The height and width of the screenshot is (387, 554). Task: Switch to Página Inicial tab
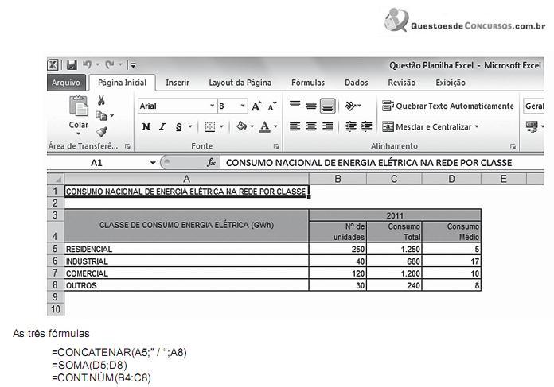[122, 83]
